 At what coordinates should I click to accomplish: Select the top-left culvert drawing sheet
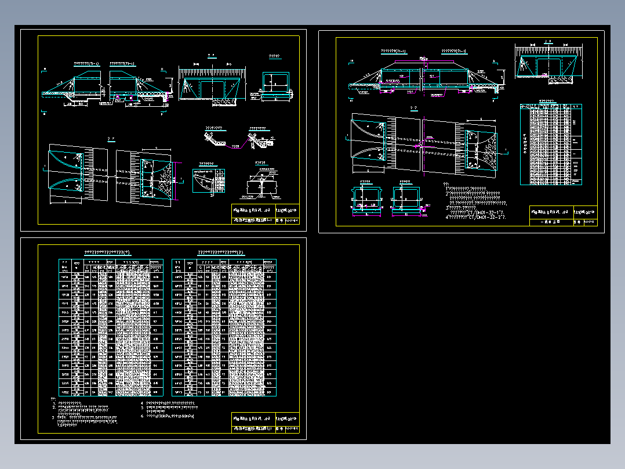(x=163, y=130)
